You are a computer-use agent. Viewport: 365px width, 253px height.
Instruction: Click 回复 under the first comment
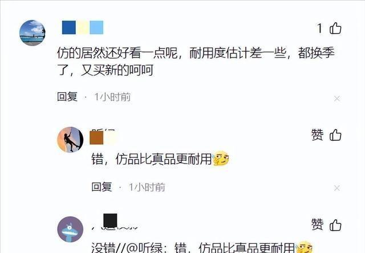67,96
